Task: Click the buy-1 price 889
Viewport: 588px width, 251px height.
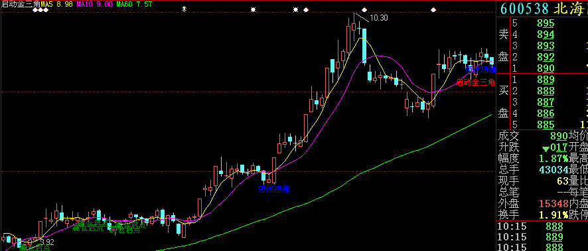Action: tap(546, 80)
